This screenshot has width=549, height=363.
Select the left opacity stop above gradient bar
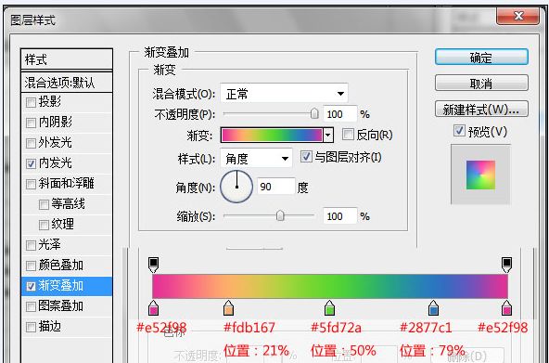[x=153, y=265]
